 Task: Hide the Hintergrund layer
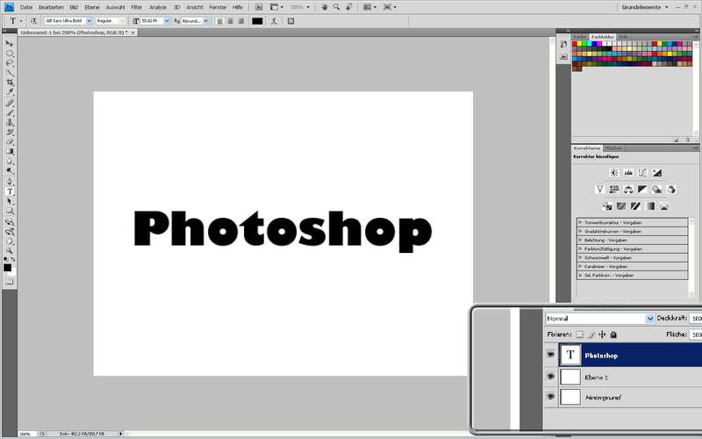click(x=551, y=397)
